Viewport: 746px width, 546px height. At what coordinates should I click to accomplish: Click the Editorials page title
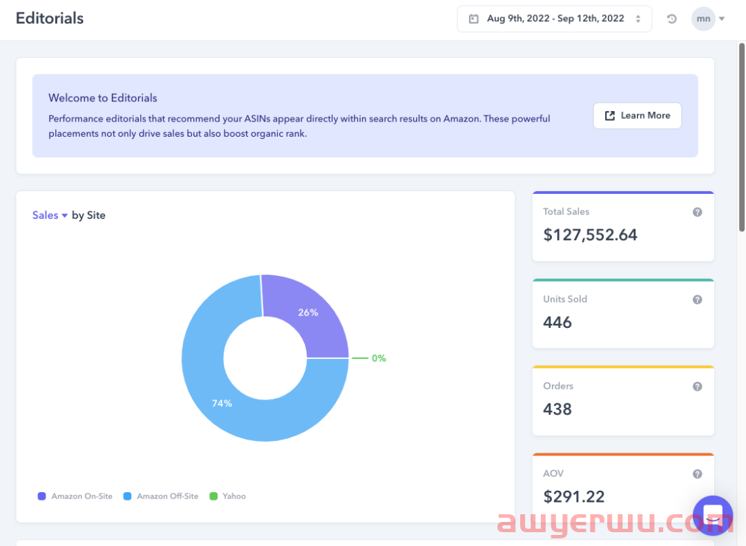(50, 19)
